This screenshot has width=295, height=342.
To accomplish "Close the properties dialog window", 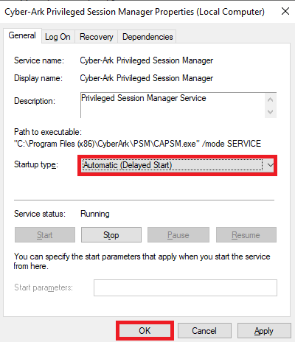I will tap(285, 11).
